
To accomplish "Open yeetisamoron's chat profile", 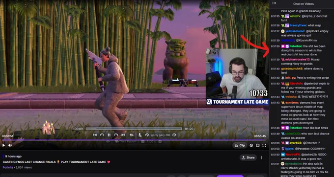I will pos(295,31).
